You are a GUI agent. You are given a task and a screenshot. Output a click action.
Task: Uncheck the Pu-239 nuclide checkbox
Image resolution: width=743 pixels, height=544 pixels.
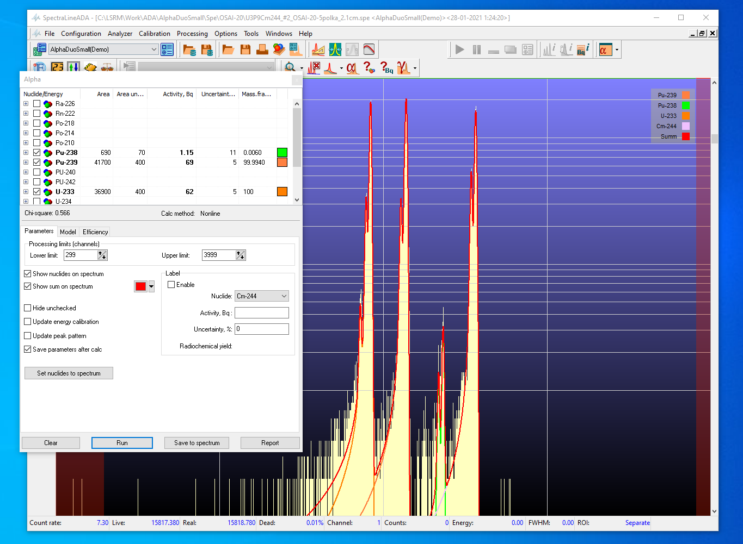pos(36,162)
